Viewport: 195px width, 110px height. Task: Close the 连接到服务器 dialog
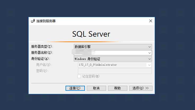click(x=150, y=21)
